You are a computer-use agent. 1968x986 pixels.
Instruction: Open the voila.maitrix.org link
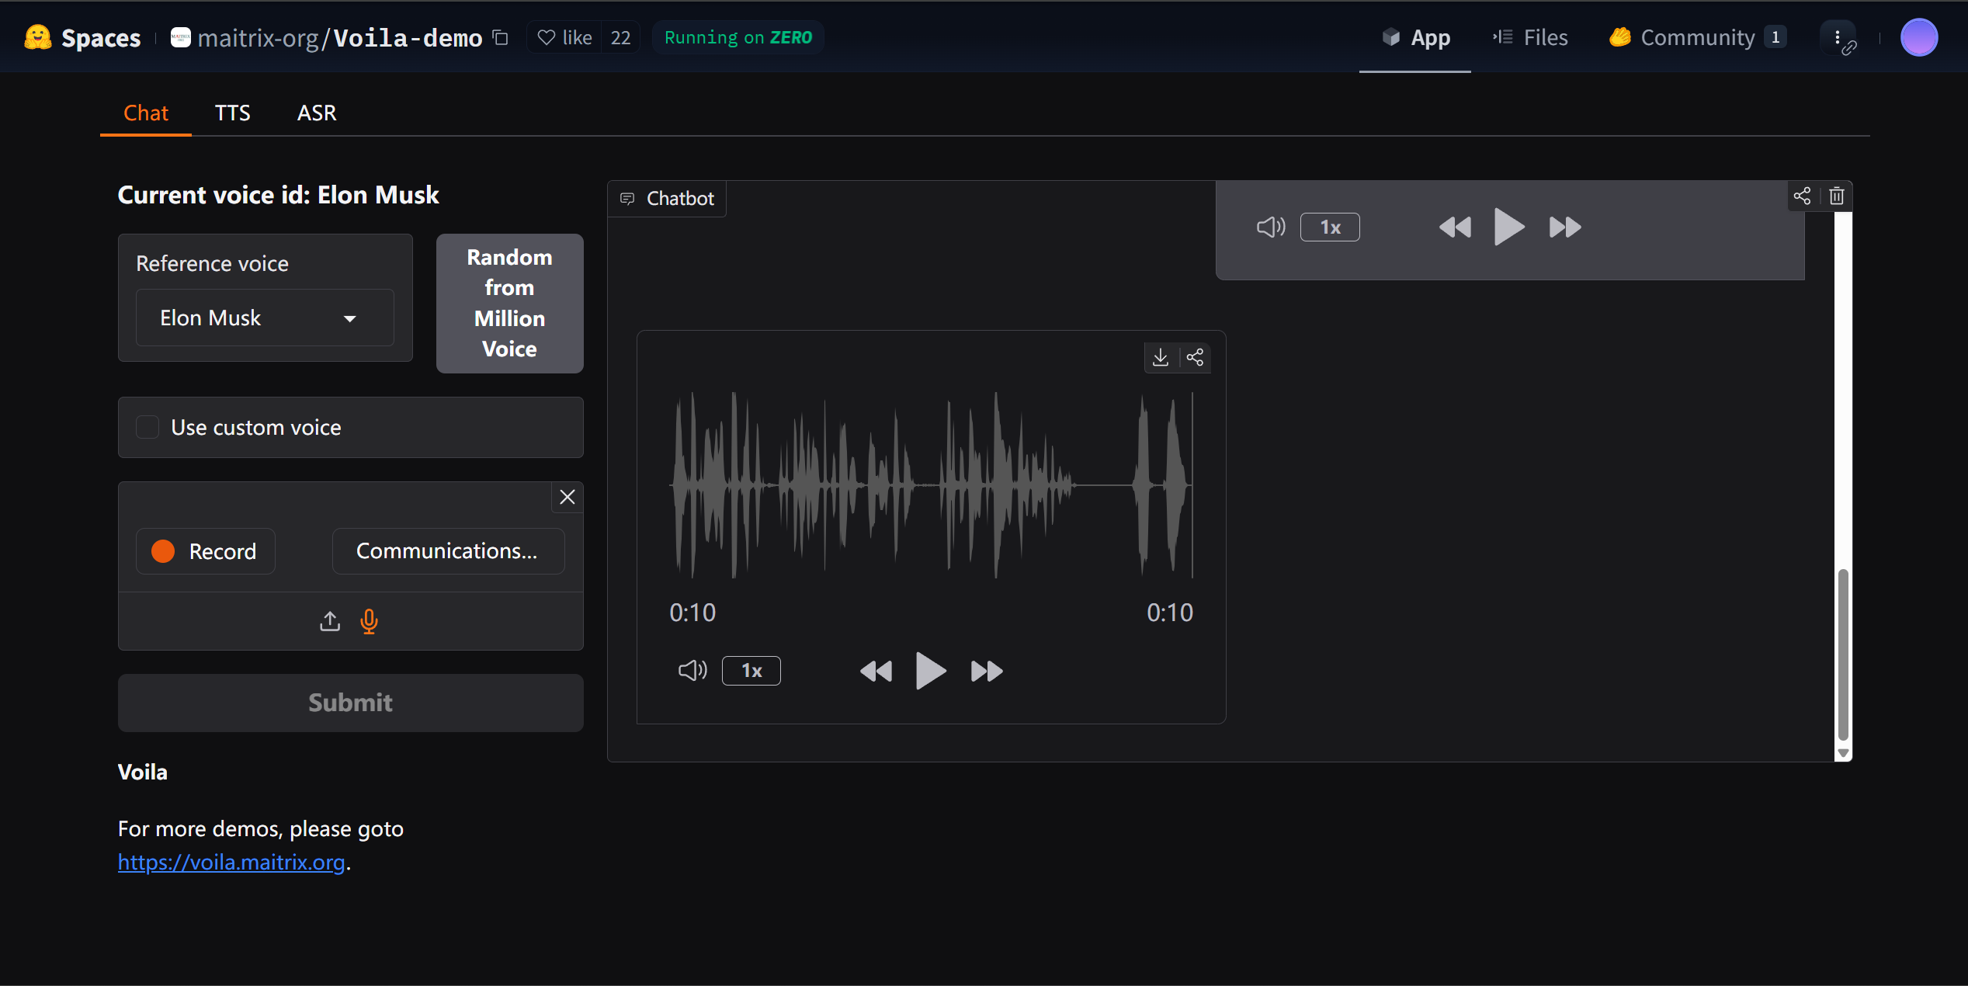(x=231, y=862)
